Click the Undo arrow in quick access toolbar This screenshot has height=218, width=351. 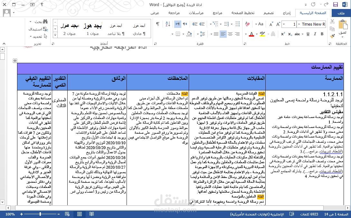pos(326,4)
